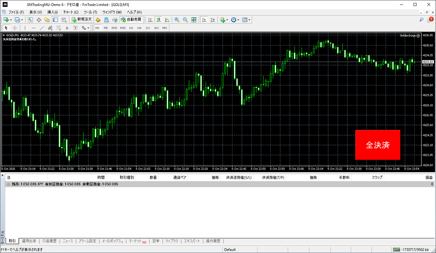
Task: Open the Market Watch window icon
Action: point(30,20)
